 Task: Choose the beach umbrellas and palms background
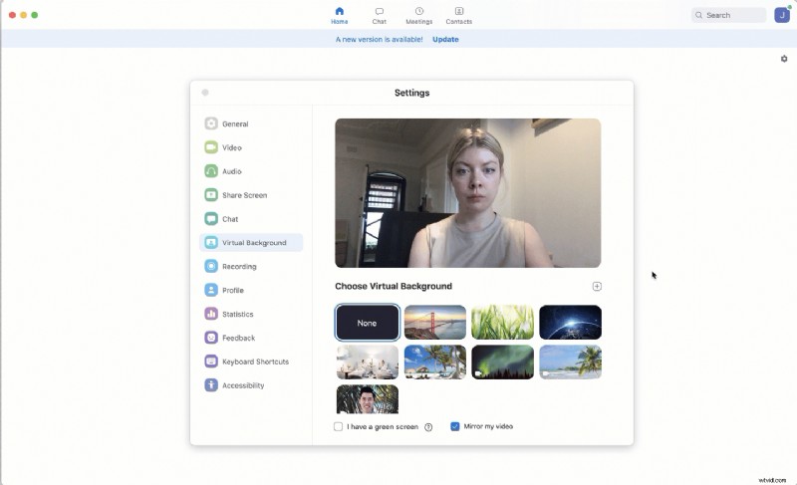click(x=435, y=363)
